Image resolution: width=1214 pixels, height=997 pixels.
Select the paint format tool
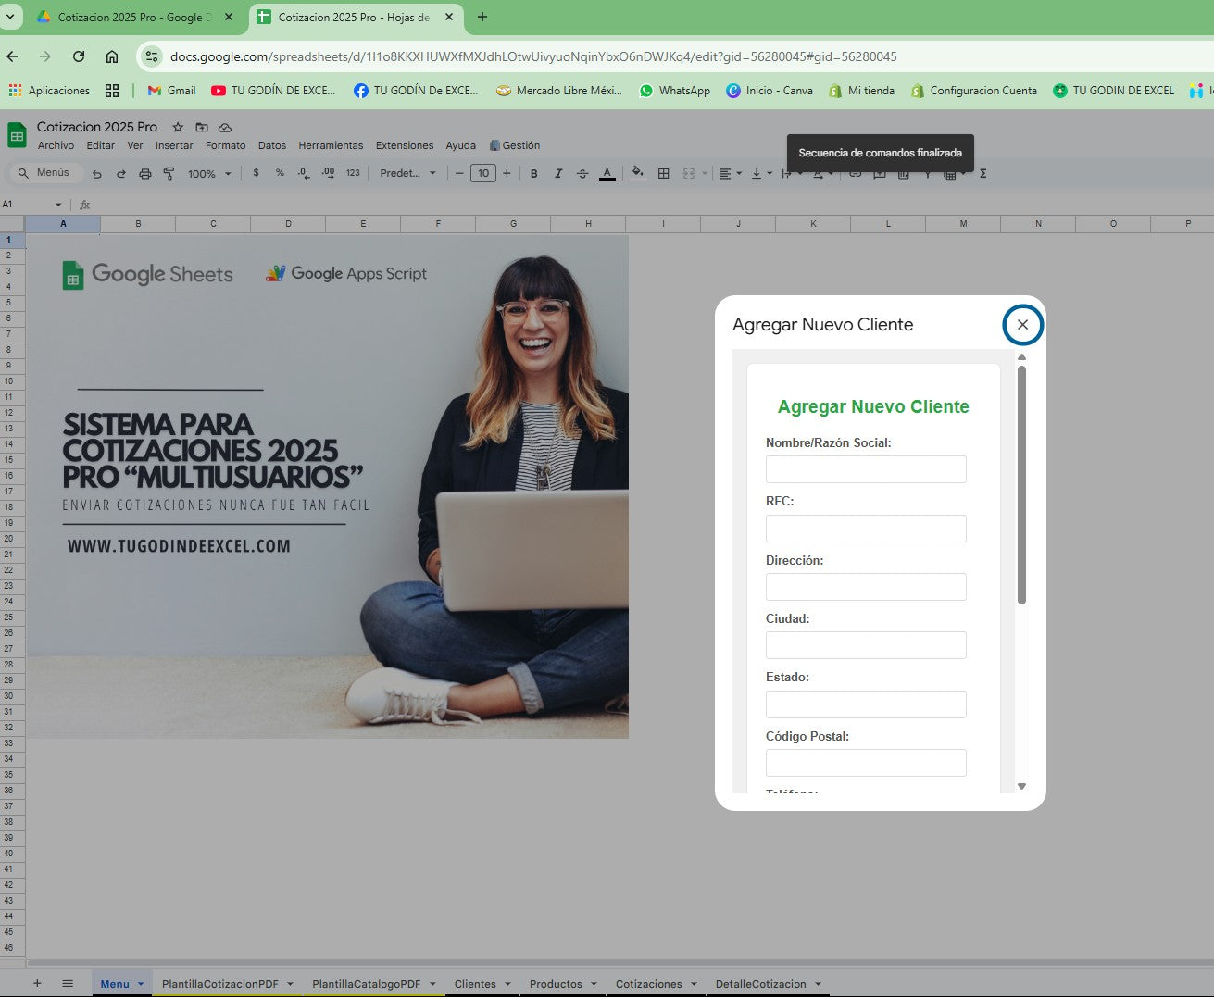pyautogui.click(x=169, y=173)
